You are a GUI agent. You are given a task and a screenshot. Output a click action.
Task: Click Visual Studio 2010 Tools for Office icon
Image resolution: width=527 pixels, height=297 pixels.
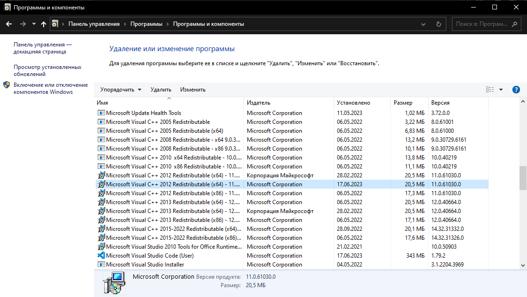[101, 247]
